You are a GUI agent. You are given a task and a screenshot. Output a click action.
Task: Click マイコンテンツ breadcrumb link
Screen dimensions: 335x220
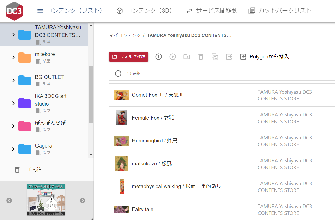pyautogui.click(x=125, y=35)
